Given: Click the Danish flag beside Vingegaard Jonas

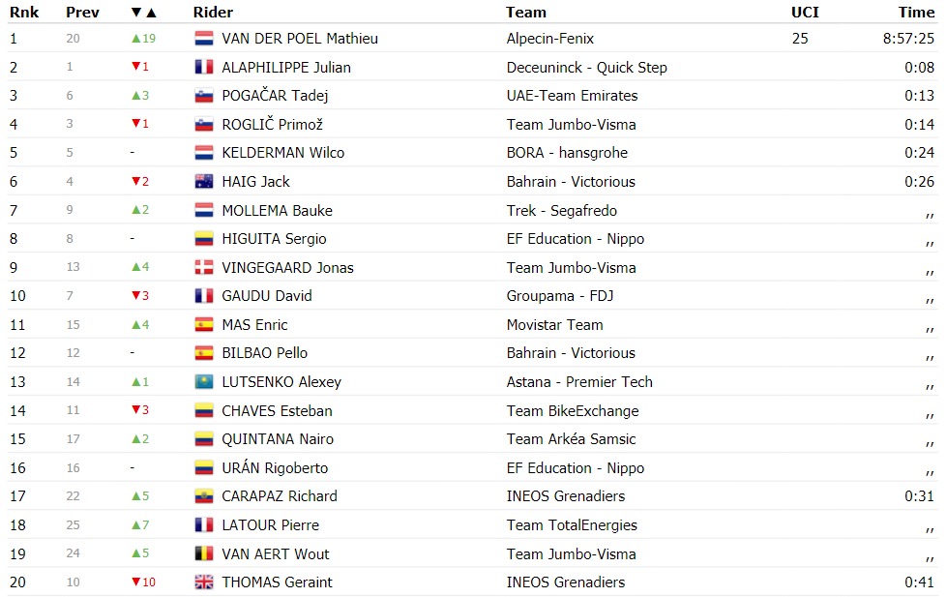Looking at the screenshot, I should (x=203, y=267).
